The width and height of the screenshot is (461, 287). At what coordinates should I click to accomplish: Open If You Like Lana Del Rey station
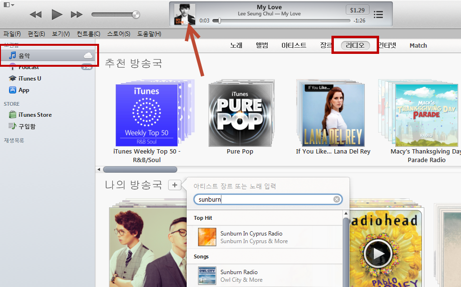(x=333, y=115)
